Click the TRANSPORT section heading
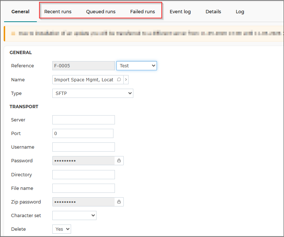The image size is (284, 237). tap(24, 107)
